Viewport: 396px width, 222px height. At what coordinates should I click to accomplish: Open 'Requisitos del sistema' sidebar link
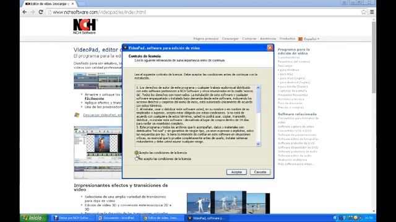pyautogui.click(x=294, y=62)
